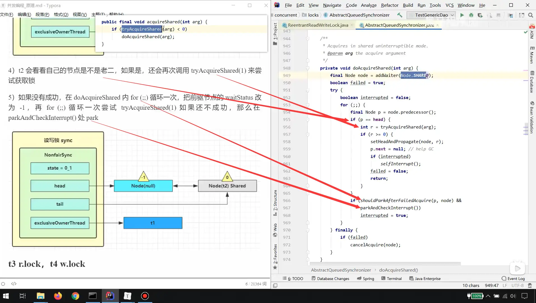Click the 949:47 cursor position indicator
The image size is (536, 303).
click(492, 285)
